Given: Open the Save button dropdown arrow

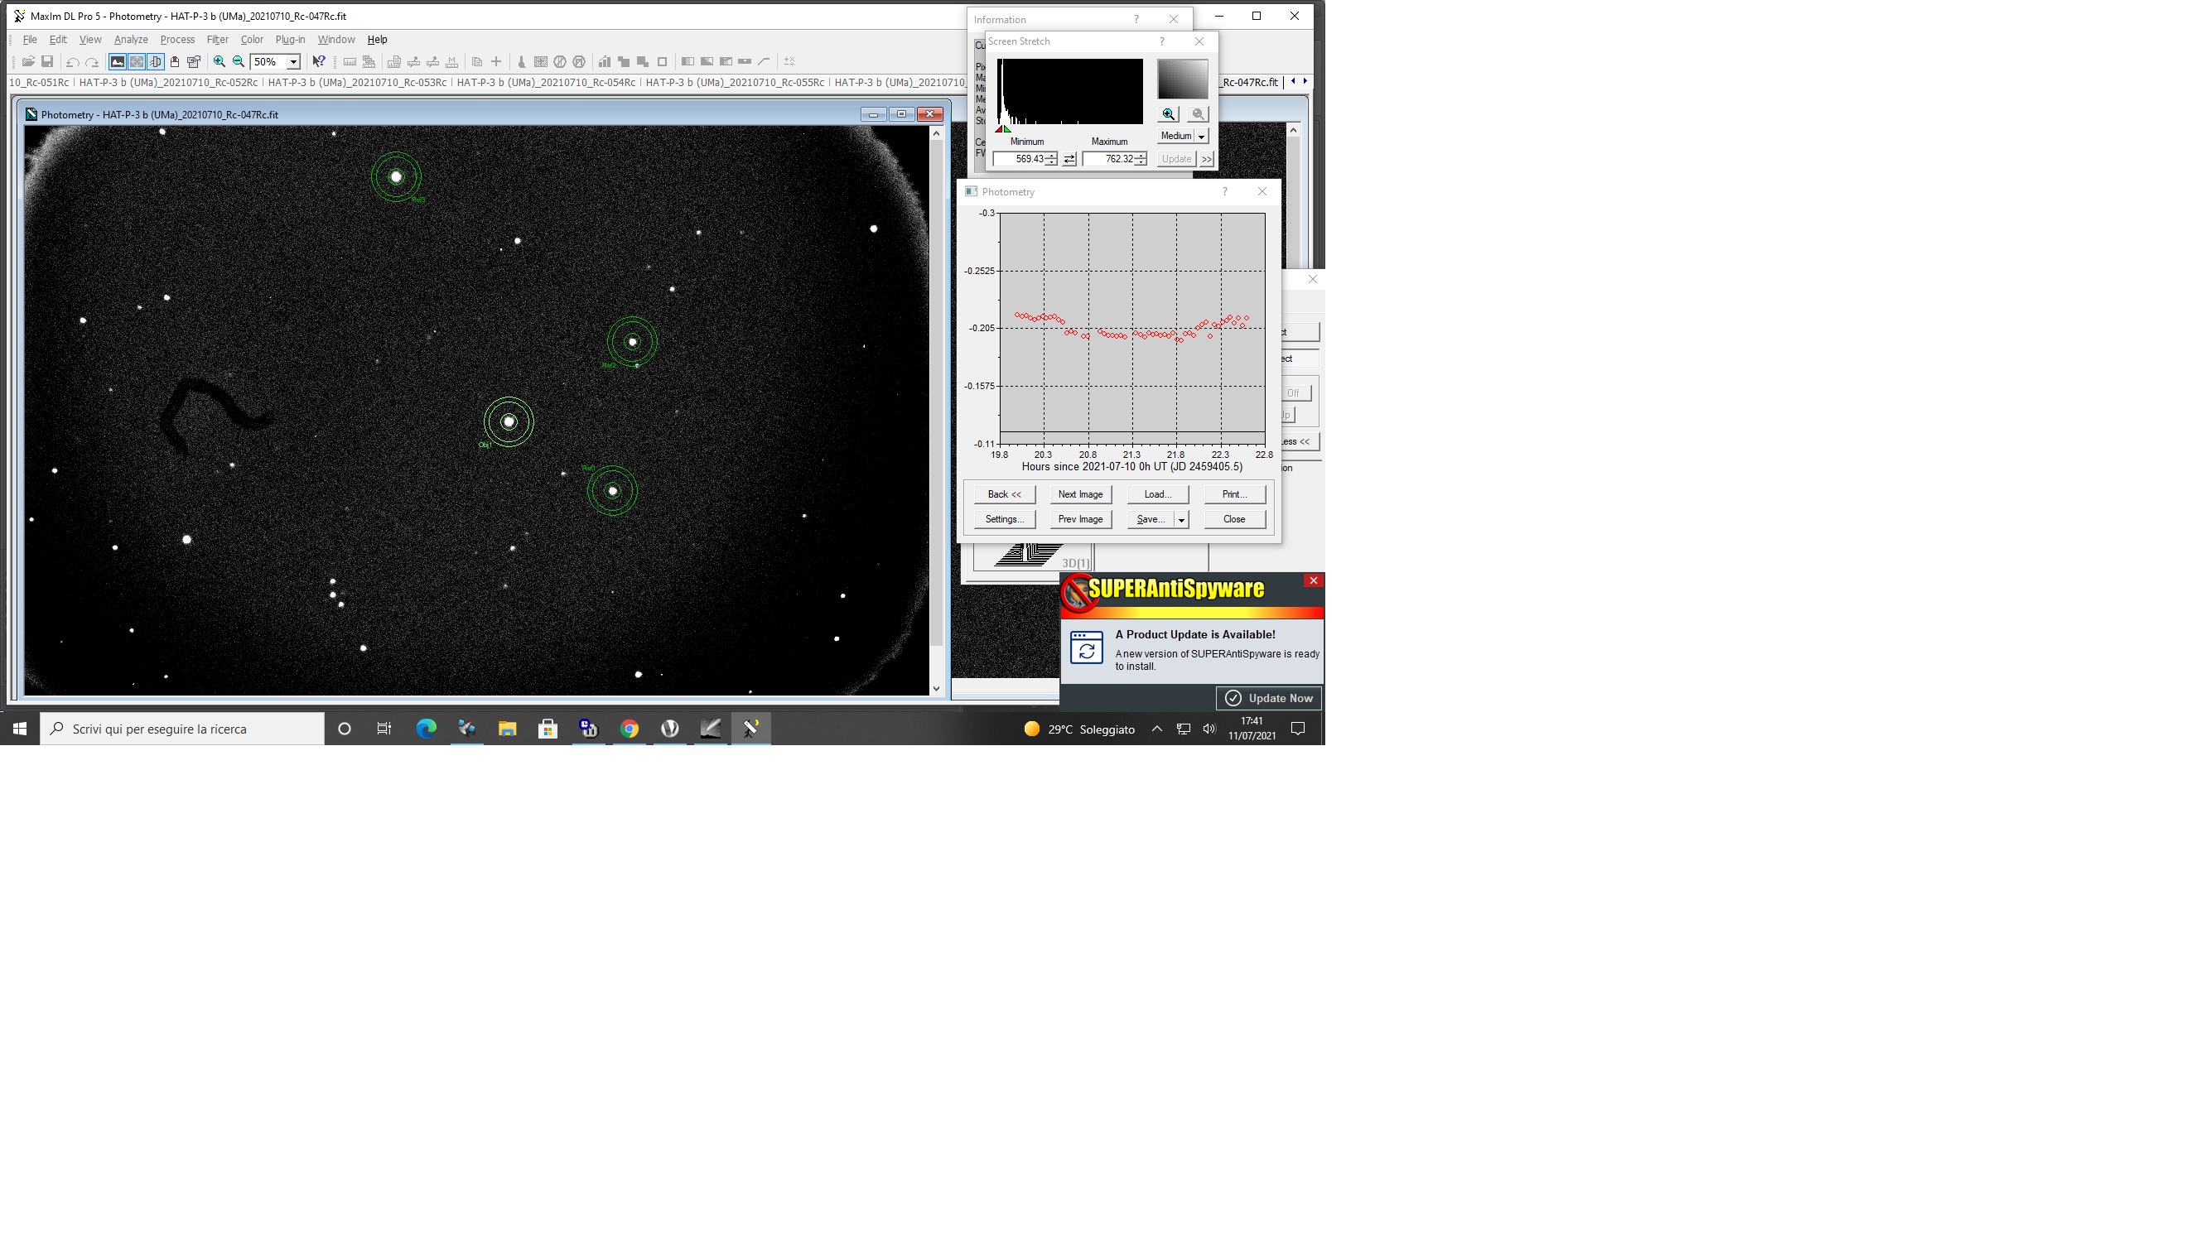Looking at the screenshot, I should tap(1181, 520).
